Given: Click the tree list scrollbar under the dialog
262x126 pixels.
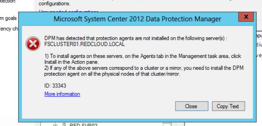Looking at the screenshot, I should pyautogui.click(x=167, y=124).
